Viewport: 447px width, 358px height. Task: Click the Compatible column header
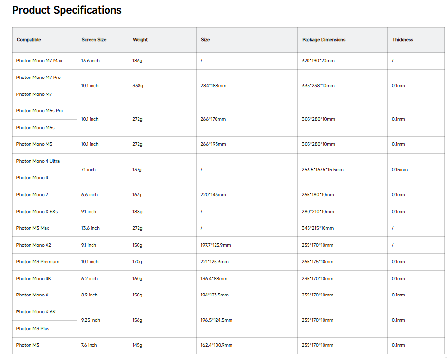[x=29, y=40]
